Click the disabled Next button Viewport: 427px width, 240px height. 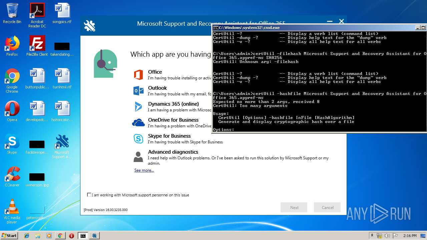[x=294, y=207]
